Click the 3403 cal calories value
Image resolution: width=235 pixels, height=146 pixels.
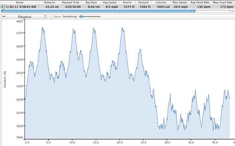163,7
